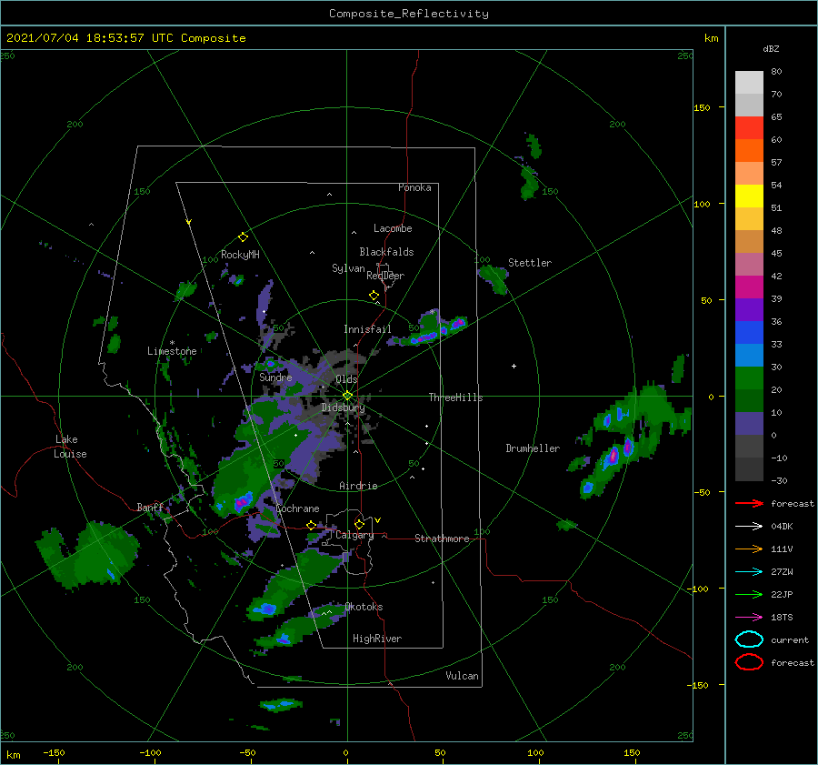Click the yellow diamond marker below RedDeer
The width and height of the screenshot is (818, 765).
tap(374, 296)
